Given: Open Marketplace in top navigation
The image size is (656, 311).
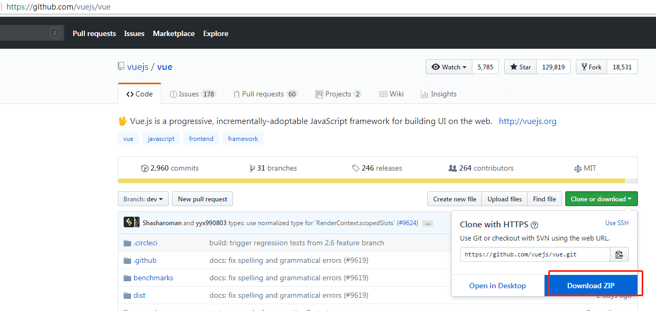Looking at the screenshot, I should [x=174, y=33].
